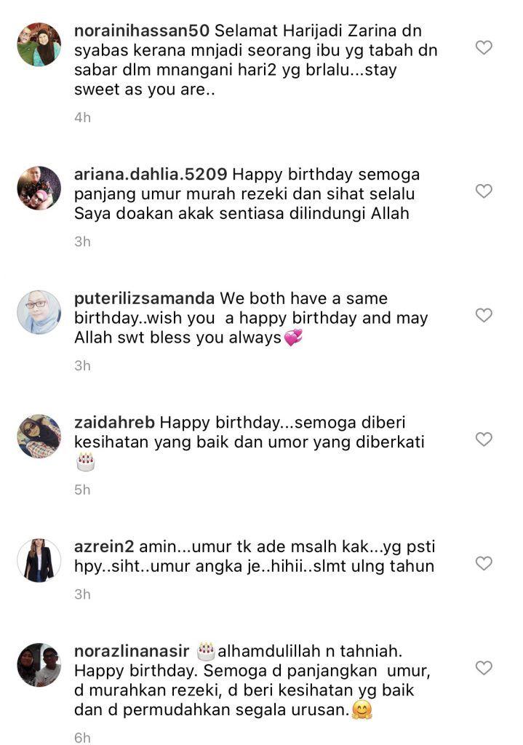Tap the heart beside ariana.dahlia.5209's comment

tap(484, 191)
